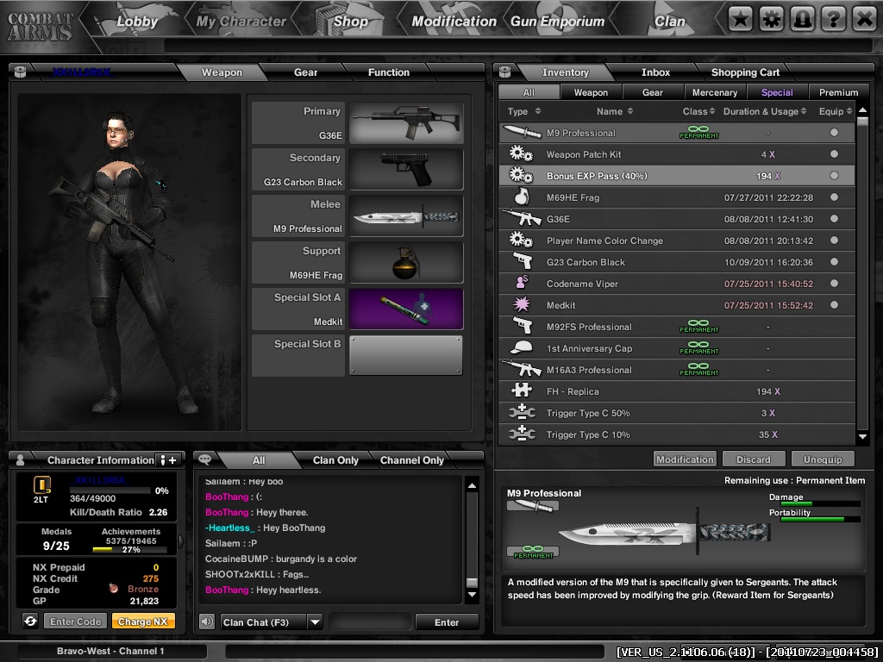This screenshot has height=662, width=883.
Task: Filter inventory by Mercenary tab
Action: [715, 91]
